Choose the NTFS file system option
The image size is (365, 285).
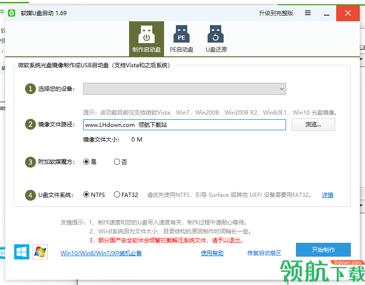pyautogui.click(x=94, y=195)
